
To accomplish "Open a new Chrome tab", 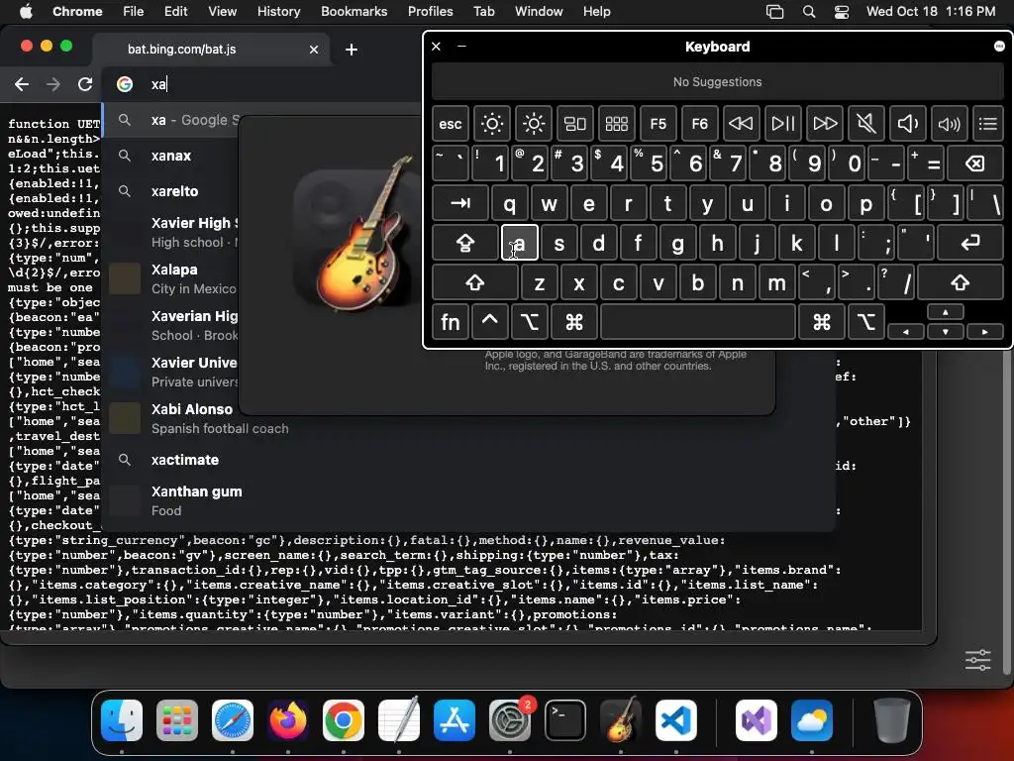I will (352, 50).
